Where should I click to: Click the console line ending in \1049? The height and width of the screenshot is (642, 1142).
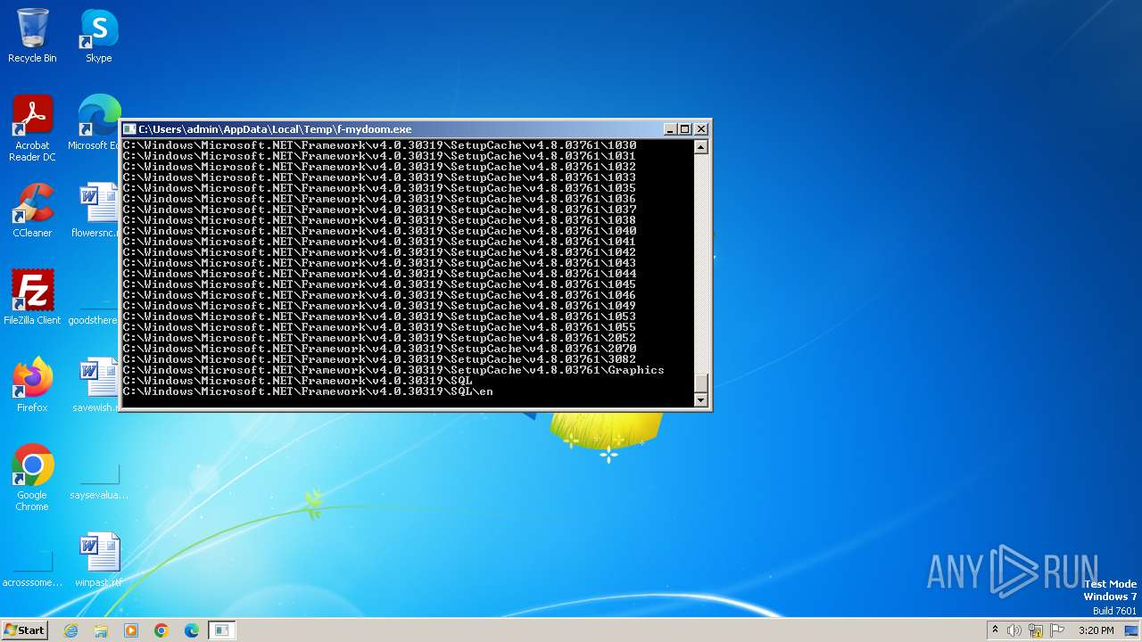coord(379,306)
